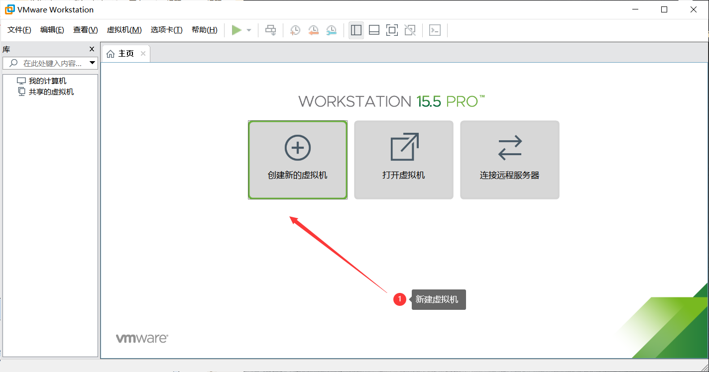Open the snapshot manager icon
709x372 pixels.
coord(331,30)
